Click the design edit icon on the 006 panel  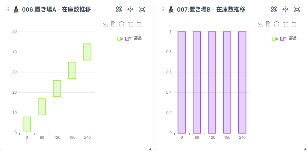click(119, 9)
